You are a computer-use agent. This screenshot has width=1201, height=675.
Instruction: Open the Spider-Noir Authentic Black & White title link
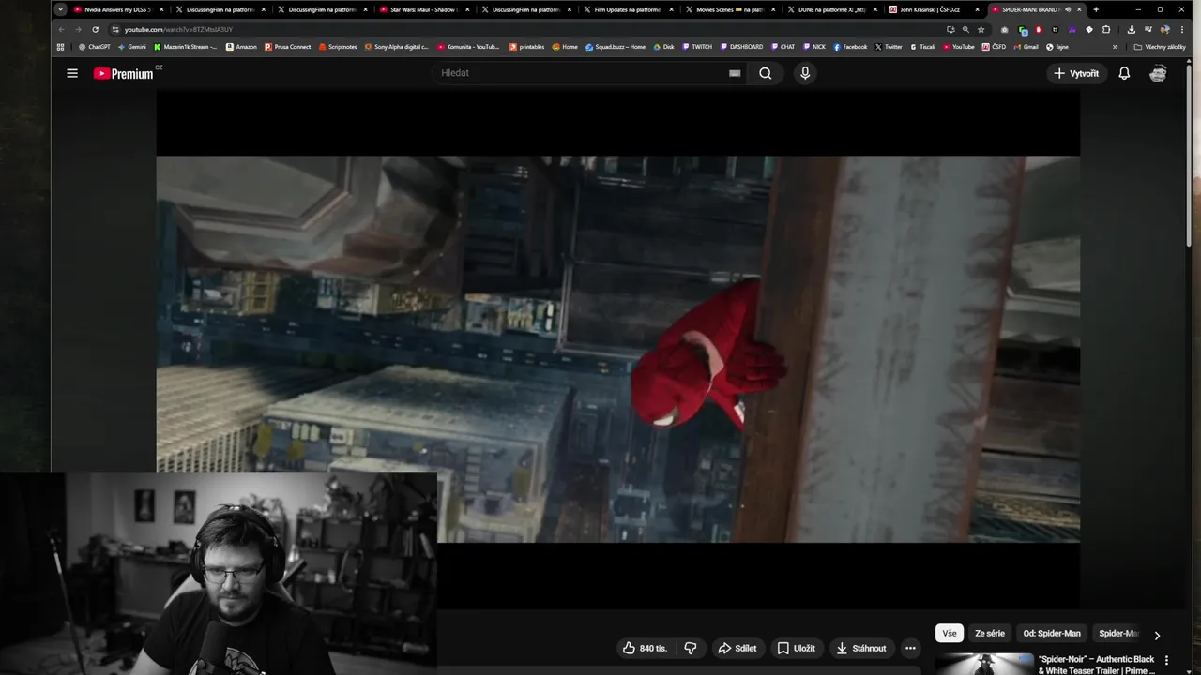coord(1096,665)
